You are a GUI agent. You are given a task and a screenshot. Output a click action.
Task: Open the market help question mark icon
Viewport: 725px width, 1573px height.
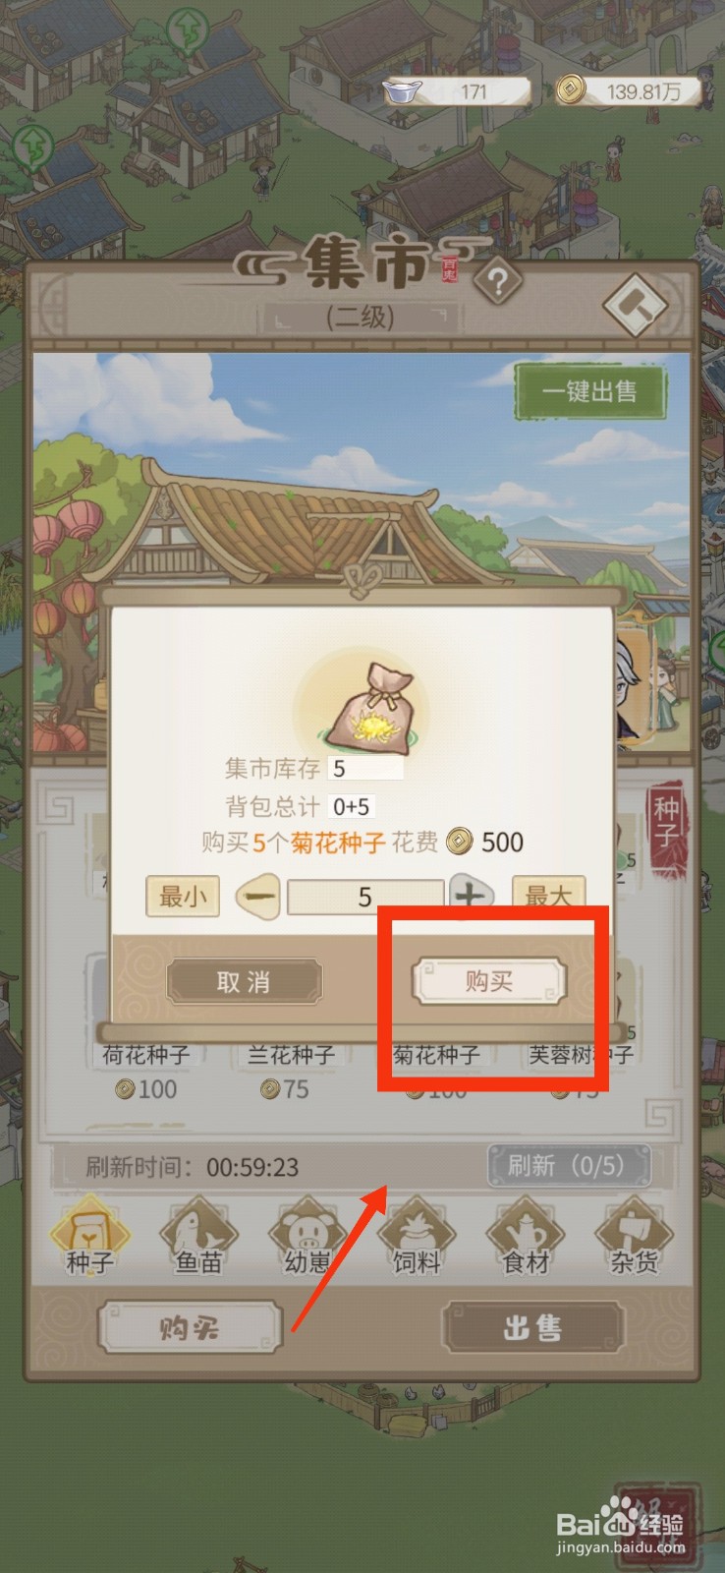pyautogui.click(x=498, y=283)
